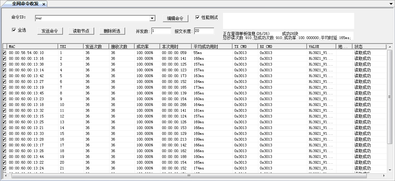
Task: Uncheck row with MAC 00:00:60:00:13:18
Action: click(x=4, y=105)
